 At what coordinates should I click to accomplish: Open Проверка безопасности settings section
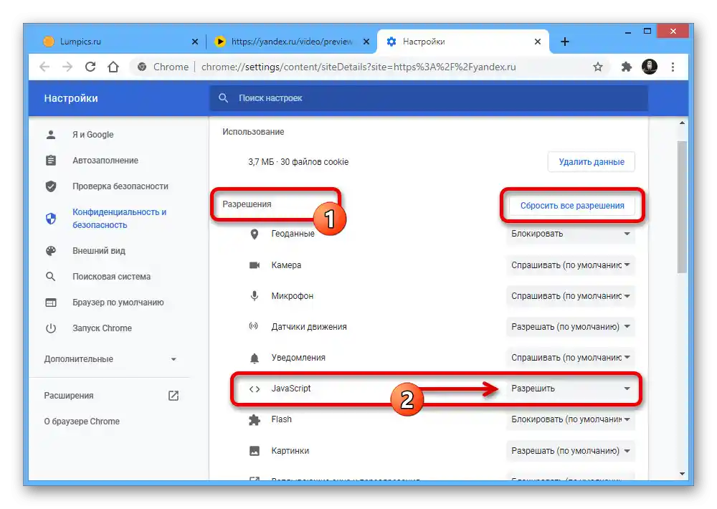coord(120,186)
